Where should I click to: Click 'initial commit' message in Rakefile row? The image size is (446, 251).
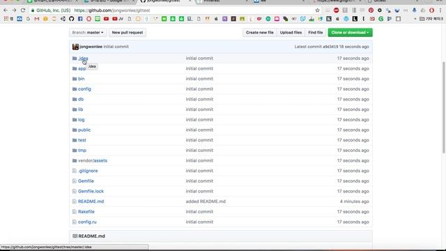(199, 212)
